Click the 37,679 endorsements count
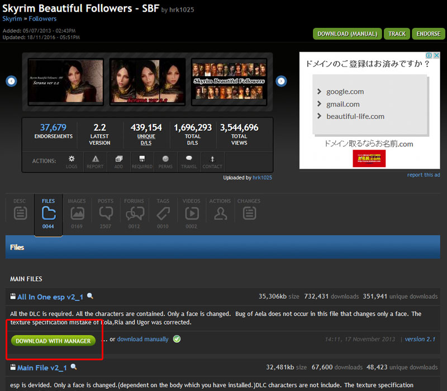This screenshot has width=447, height=391. (x=53, y=127)
